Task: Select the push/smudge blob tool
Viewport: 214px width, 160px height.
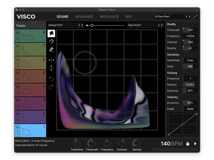Action: point(51,33)
